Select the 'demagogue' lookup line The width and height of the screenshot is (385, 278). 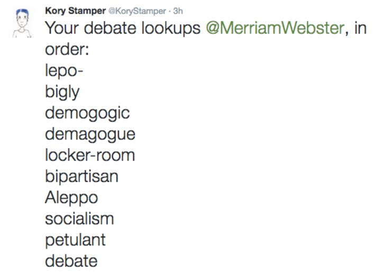tap(90, 134)
